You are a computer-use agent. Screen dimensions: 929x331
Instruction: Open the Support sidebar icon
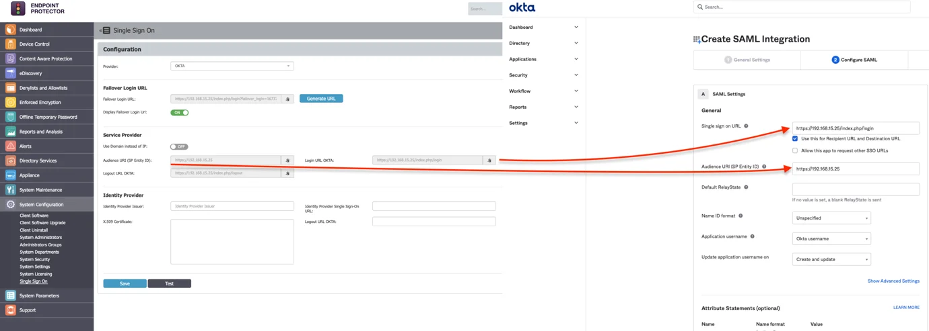(10, 310)
